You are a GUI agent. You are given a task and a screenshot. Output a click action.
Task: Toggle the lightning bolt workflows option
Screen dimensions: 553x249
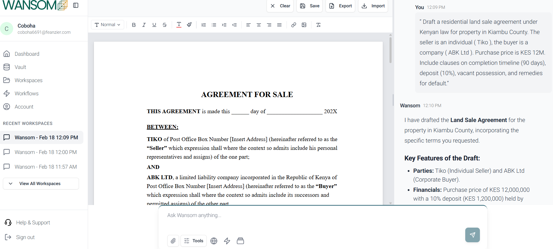coord(227,241)
